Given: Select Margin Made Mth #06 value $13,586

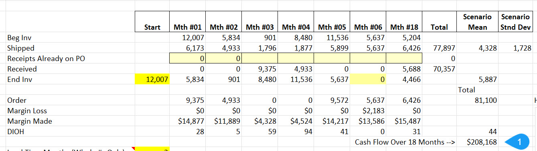Looking at the screenshot, I should (x=368, y=121).
